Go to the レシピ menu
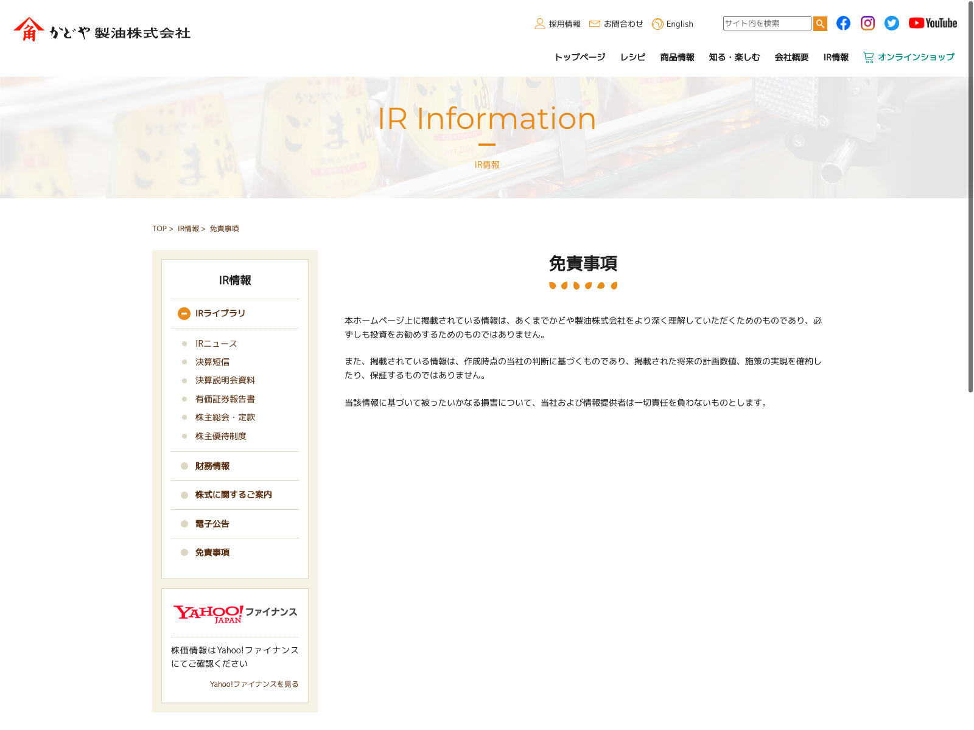The width and height of the screenshot is (974, 730). 632,57
